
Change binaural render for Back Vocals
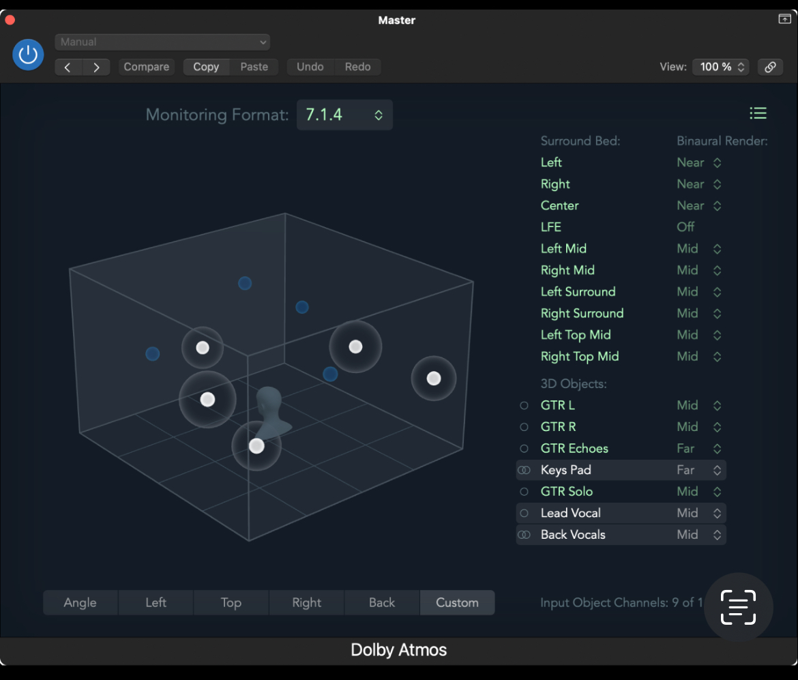pos(699,535)
